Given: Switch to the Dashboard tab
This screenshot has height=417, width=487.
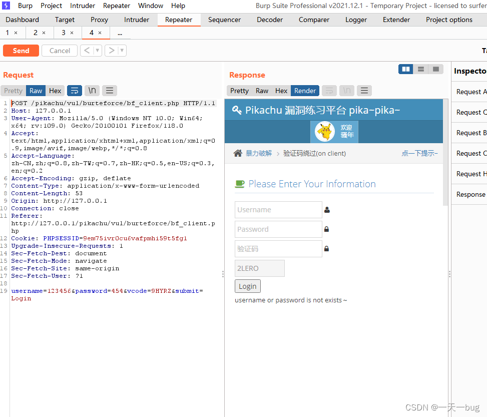Looking at the screenshot, I should point(23,20).
